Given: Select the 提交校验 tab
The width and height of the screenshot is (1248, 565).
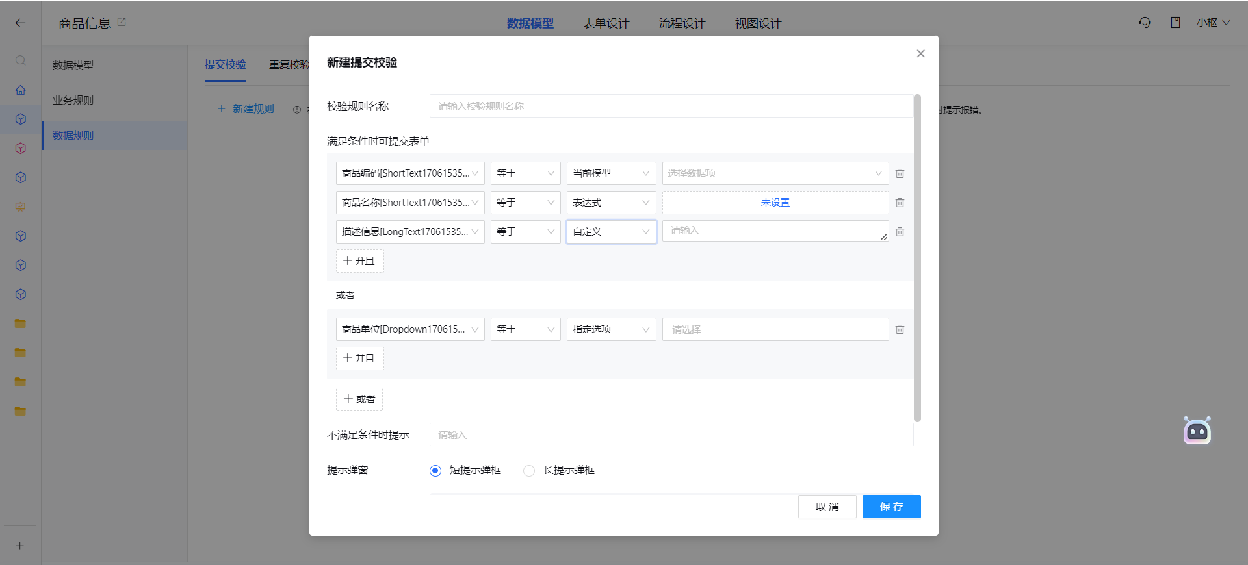Looking at the screenshot, I should [x=225, y=65].
